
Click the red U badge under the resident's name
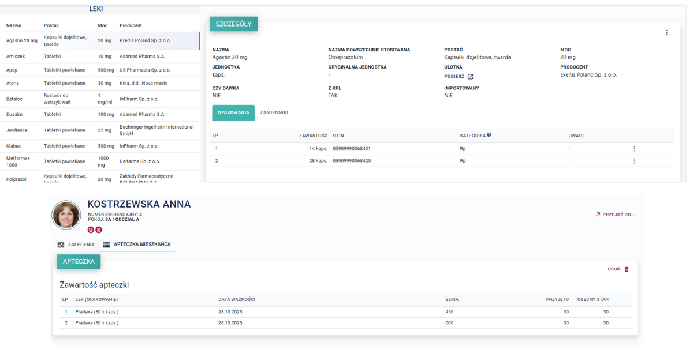(91, 230)
